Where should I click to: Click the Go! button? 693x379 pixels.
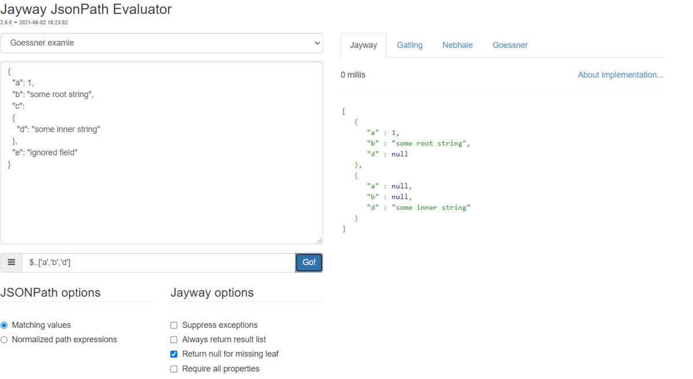309,262
